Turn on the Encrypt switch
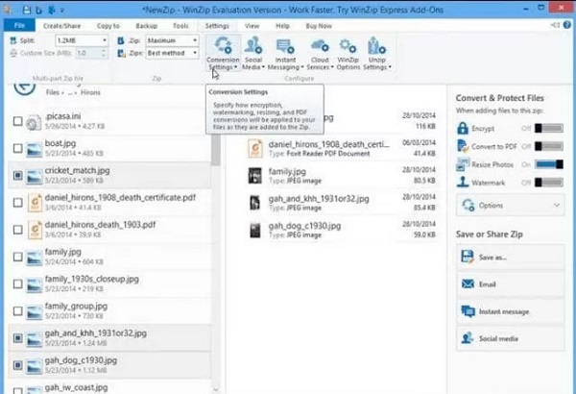576x394 pixels. 549,128
